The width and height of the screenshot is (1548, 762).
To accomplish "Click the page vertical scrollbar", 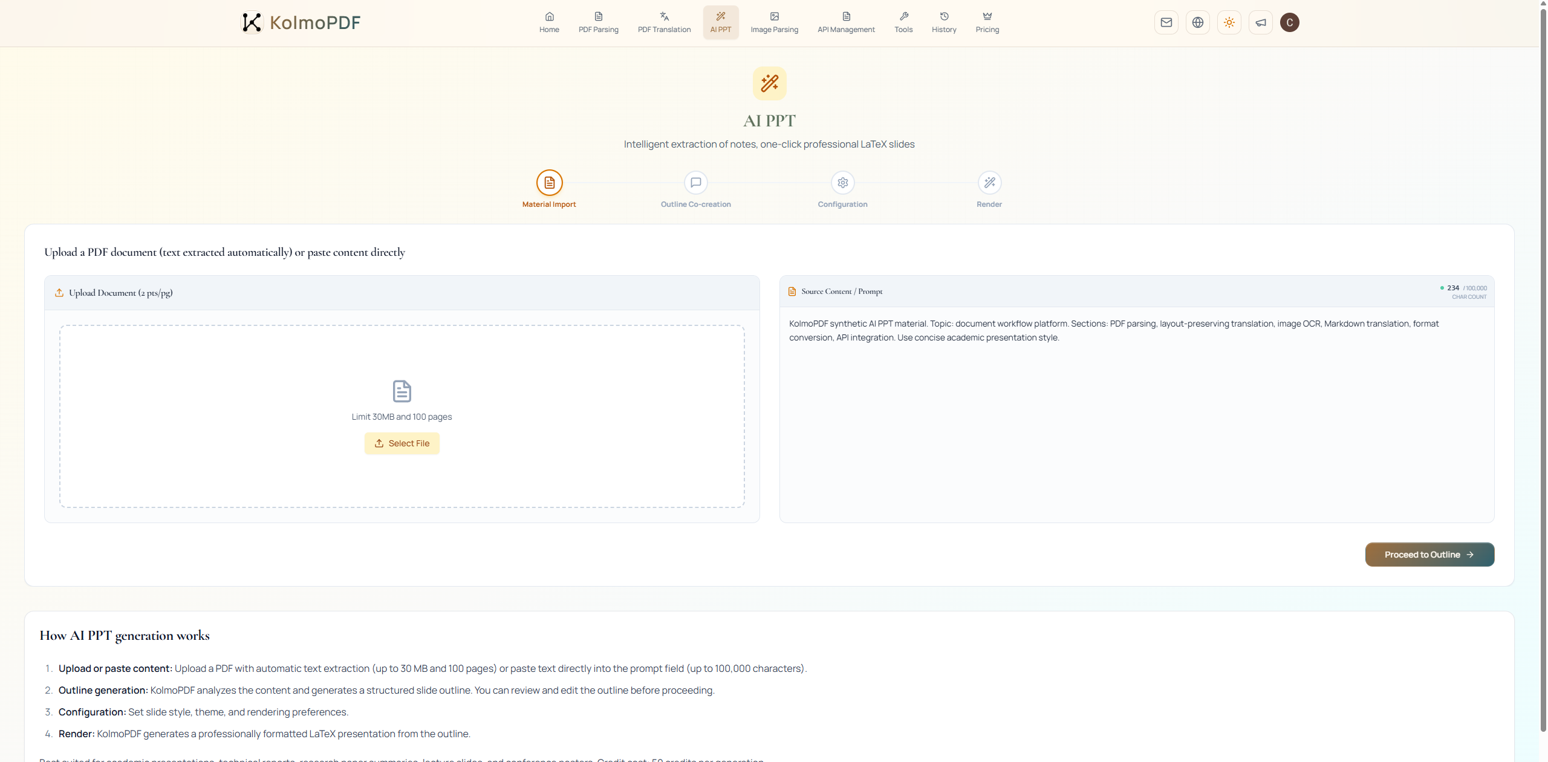I will 1543,363.
